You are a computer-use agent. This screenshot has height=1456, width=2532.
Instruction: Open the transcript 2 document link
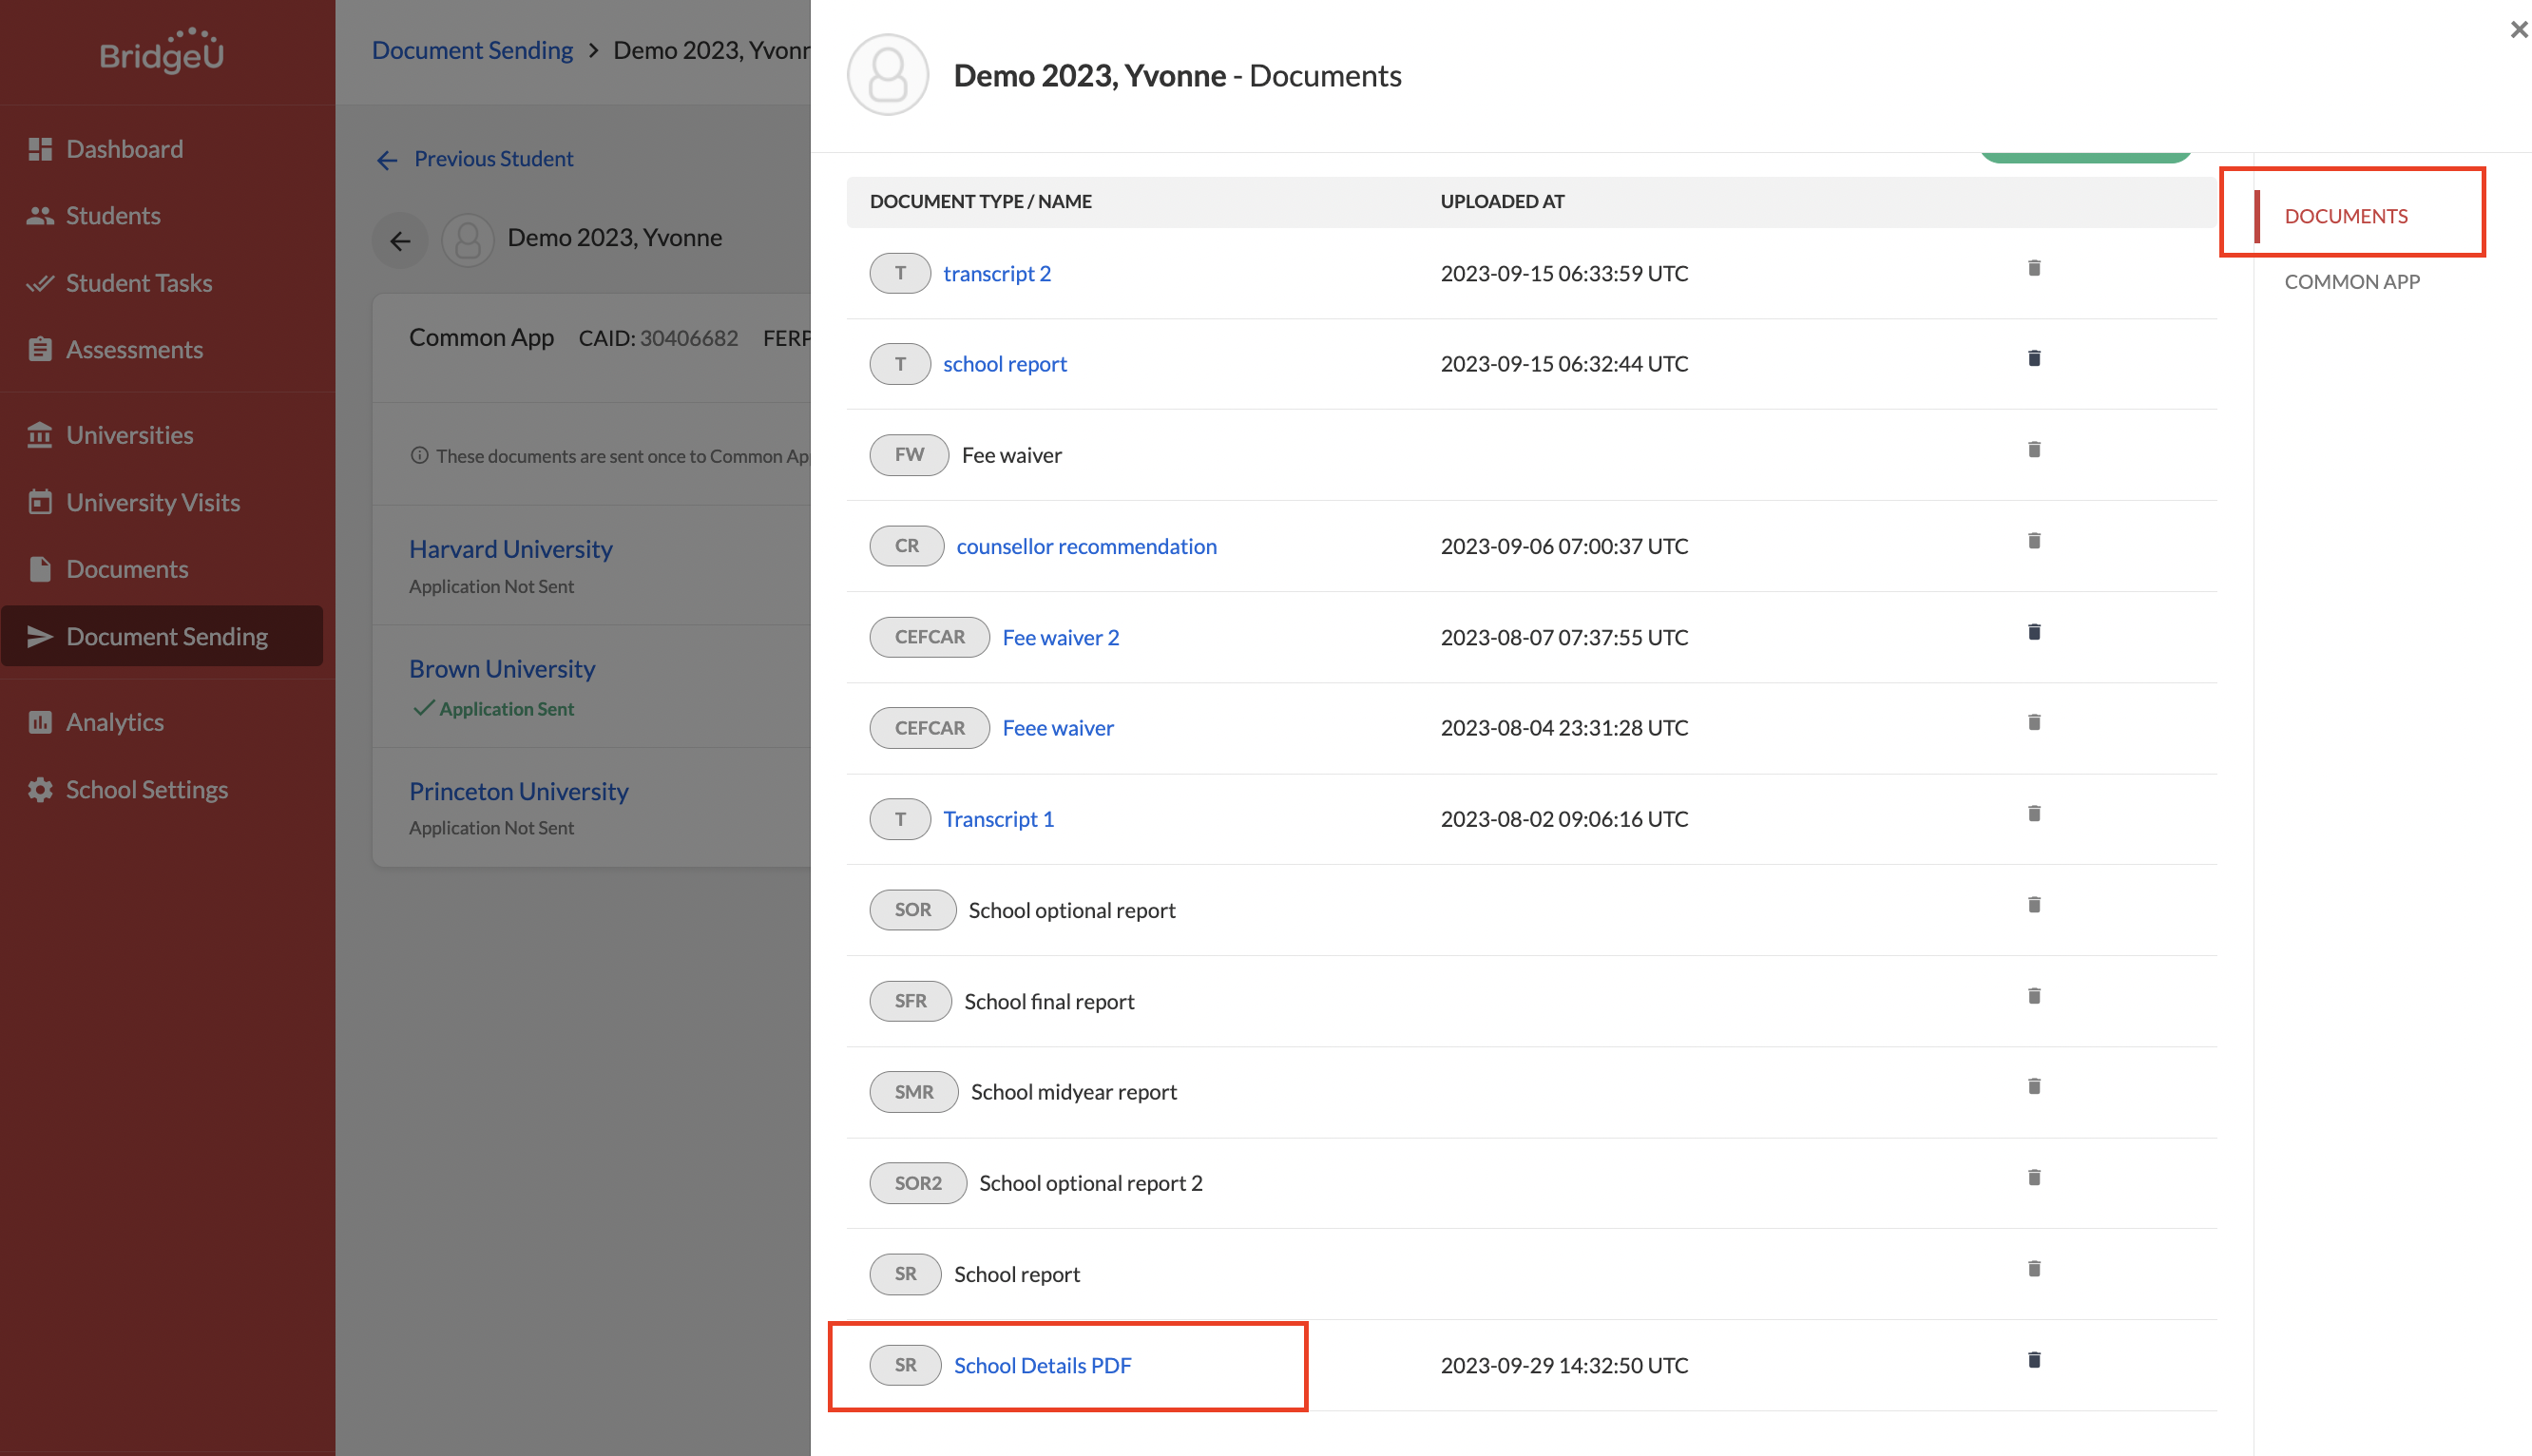click(x=997, y=274)
